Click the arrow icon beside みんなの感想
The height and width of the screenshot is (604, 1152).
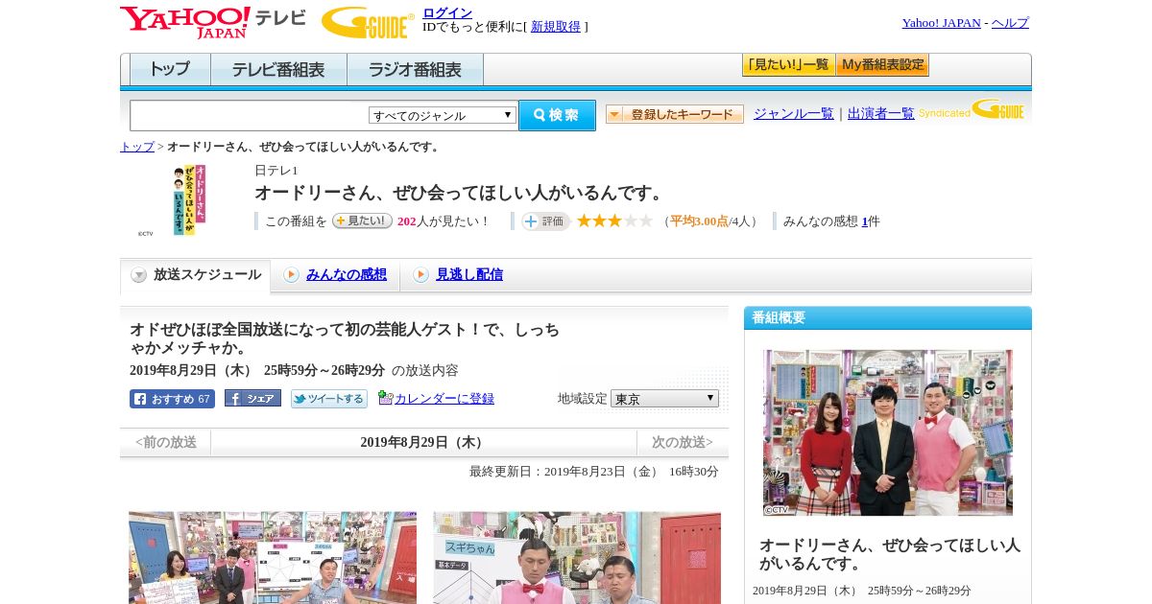291,275
